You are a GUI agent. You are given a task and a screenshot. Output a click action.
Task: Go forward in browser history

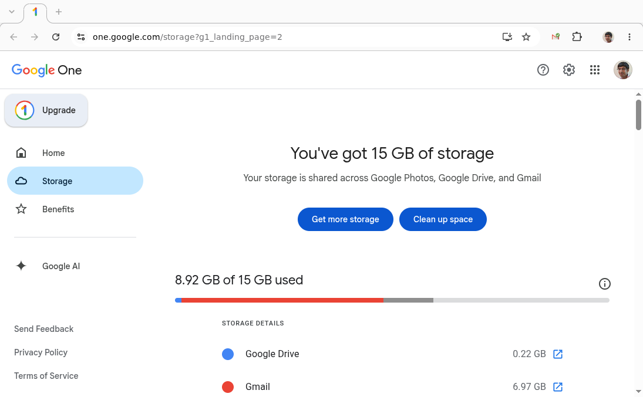click(35, 37)
